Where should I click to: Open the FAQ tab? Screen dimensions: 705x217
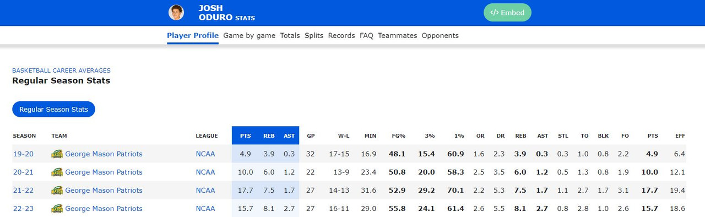pos(366,35)
